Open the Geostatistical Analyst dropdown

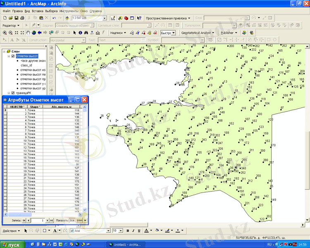coord(198,33)
